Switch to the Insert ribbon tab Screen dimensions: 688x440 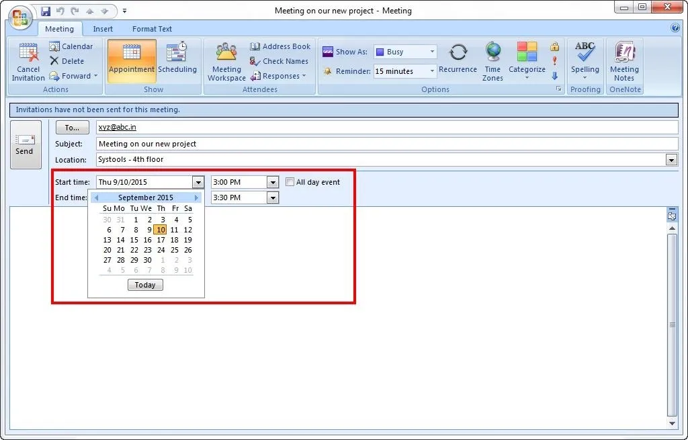coord(103,29)
